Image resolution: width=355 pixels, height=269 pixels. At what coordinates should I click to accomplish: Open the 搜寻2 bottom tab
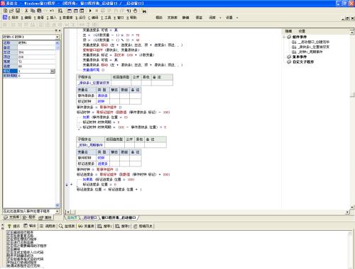[123, 226]
